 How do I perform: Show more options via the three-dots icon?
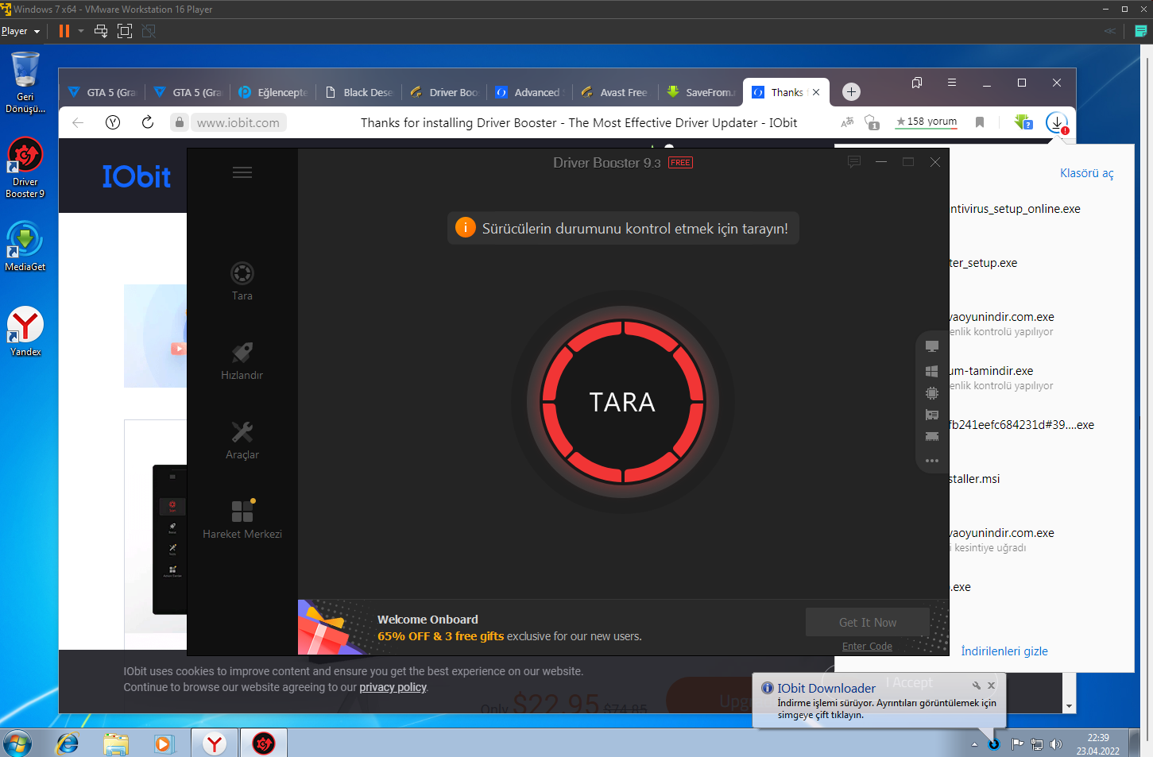point(932,461)
